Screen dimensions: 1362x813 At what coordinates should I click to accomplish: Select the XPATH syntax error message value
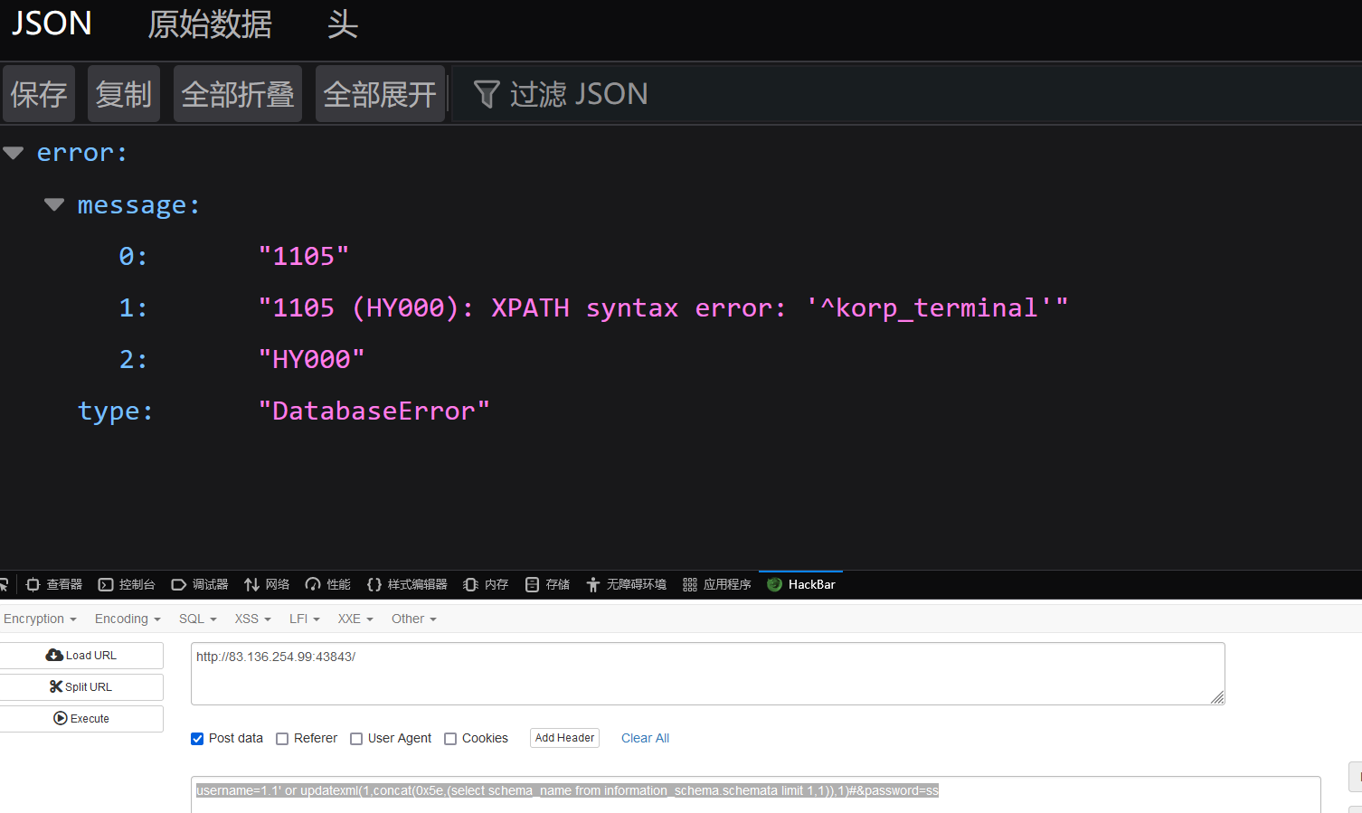point(663,307)
